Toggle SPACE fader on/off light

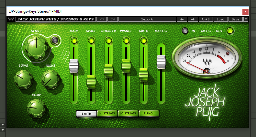pos(91,40)
